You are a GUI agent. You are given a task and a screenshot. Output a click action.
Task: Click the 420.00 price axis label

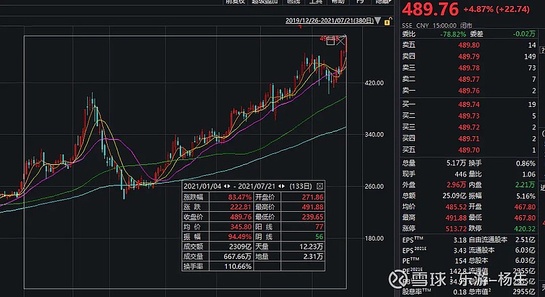click(374, 83)
